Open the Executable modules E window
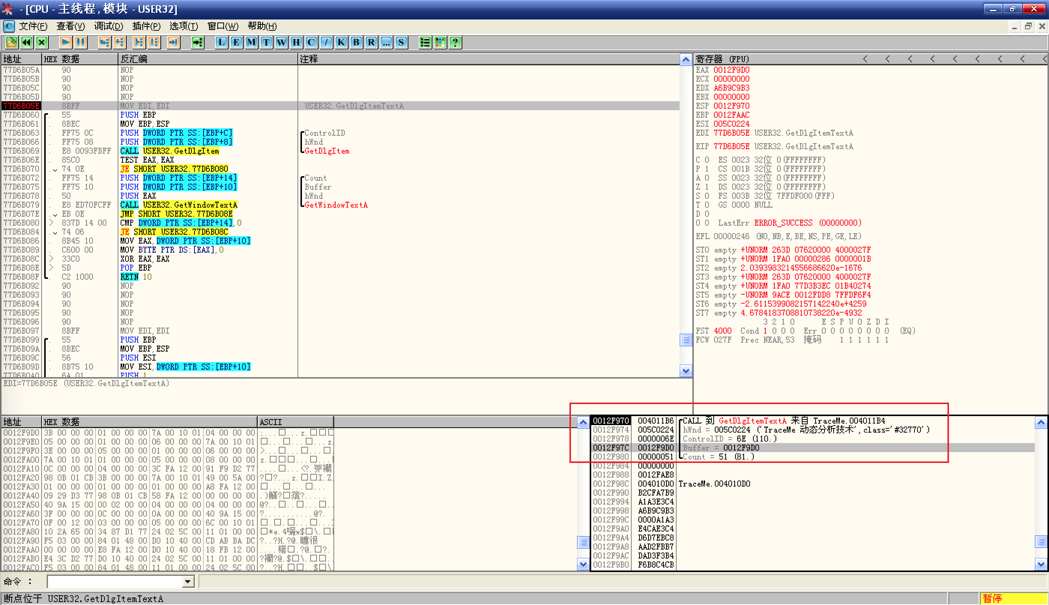This screenshot has width=1049, height=605. tap(236, 42)
